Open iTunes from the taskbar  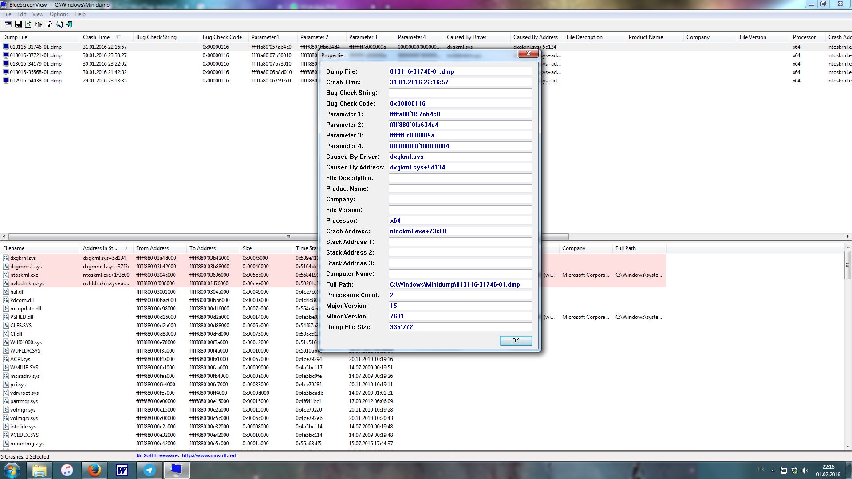(x=67, y=470)
